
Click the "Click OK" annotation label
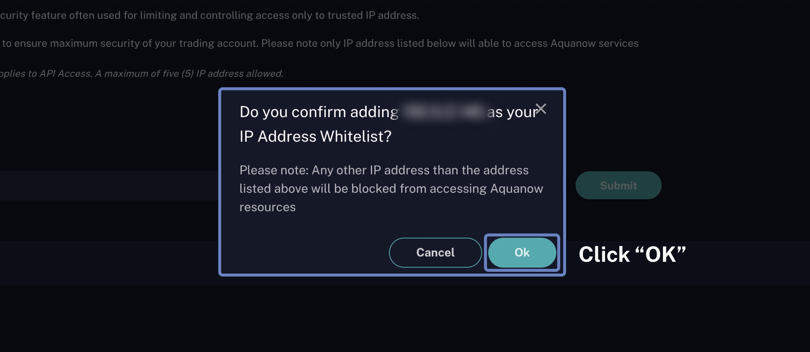point(632,254)
